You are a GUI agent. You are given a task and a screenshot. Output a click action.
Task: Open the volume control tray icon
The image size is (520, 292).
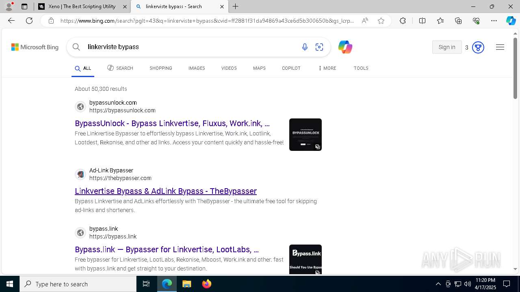pyautogui.click(x=468, y=284)
